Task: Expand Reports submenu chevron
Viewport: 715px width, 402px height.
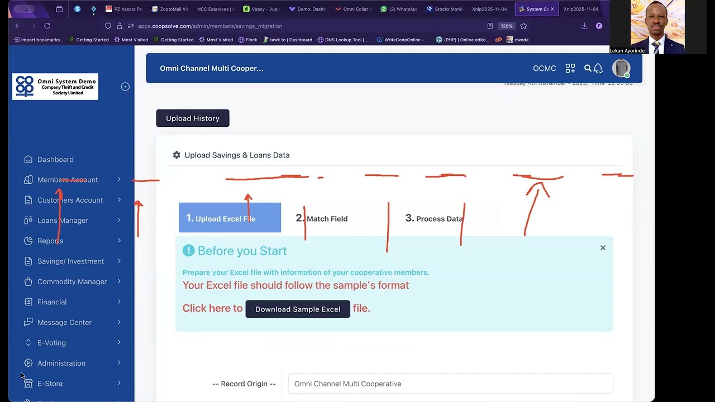Action: coord(119,241)
